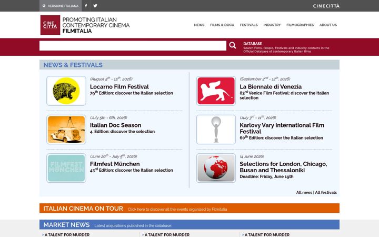The width and height of the screenshot is (379, 237).
Task: Open the Venice winged lion thumbnail
Action: click(x=216, y=91)
